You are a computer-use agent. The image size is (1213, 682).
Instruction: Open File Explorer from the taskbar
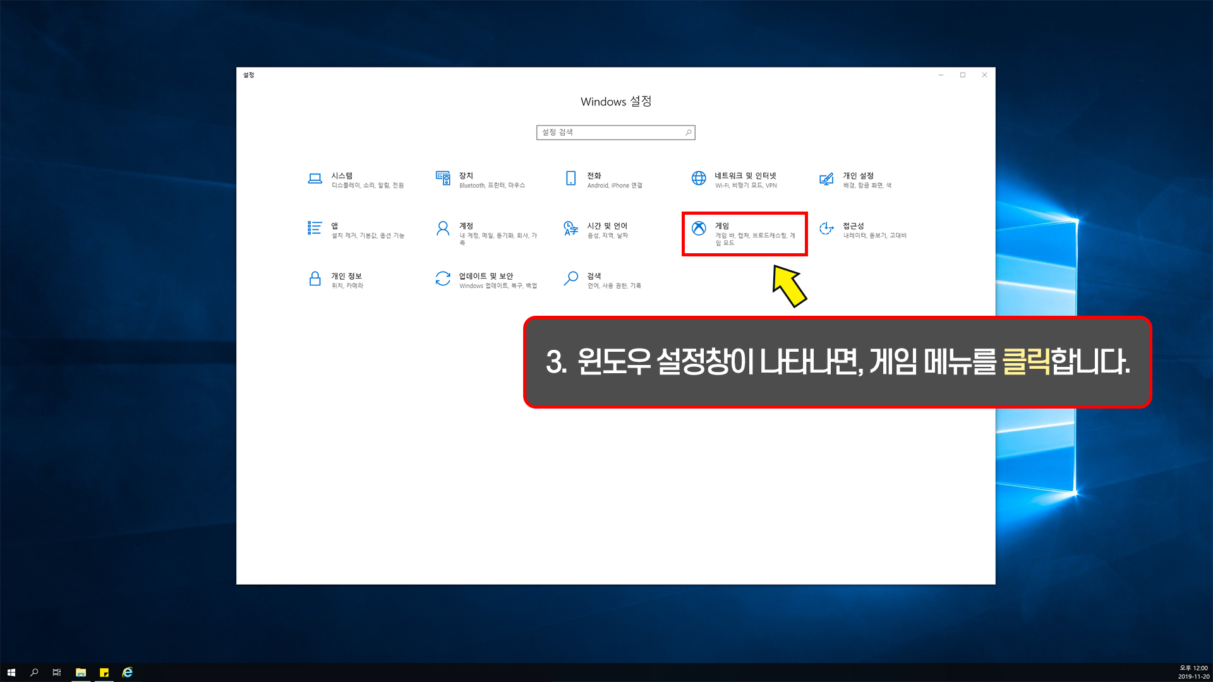(81, 673)
